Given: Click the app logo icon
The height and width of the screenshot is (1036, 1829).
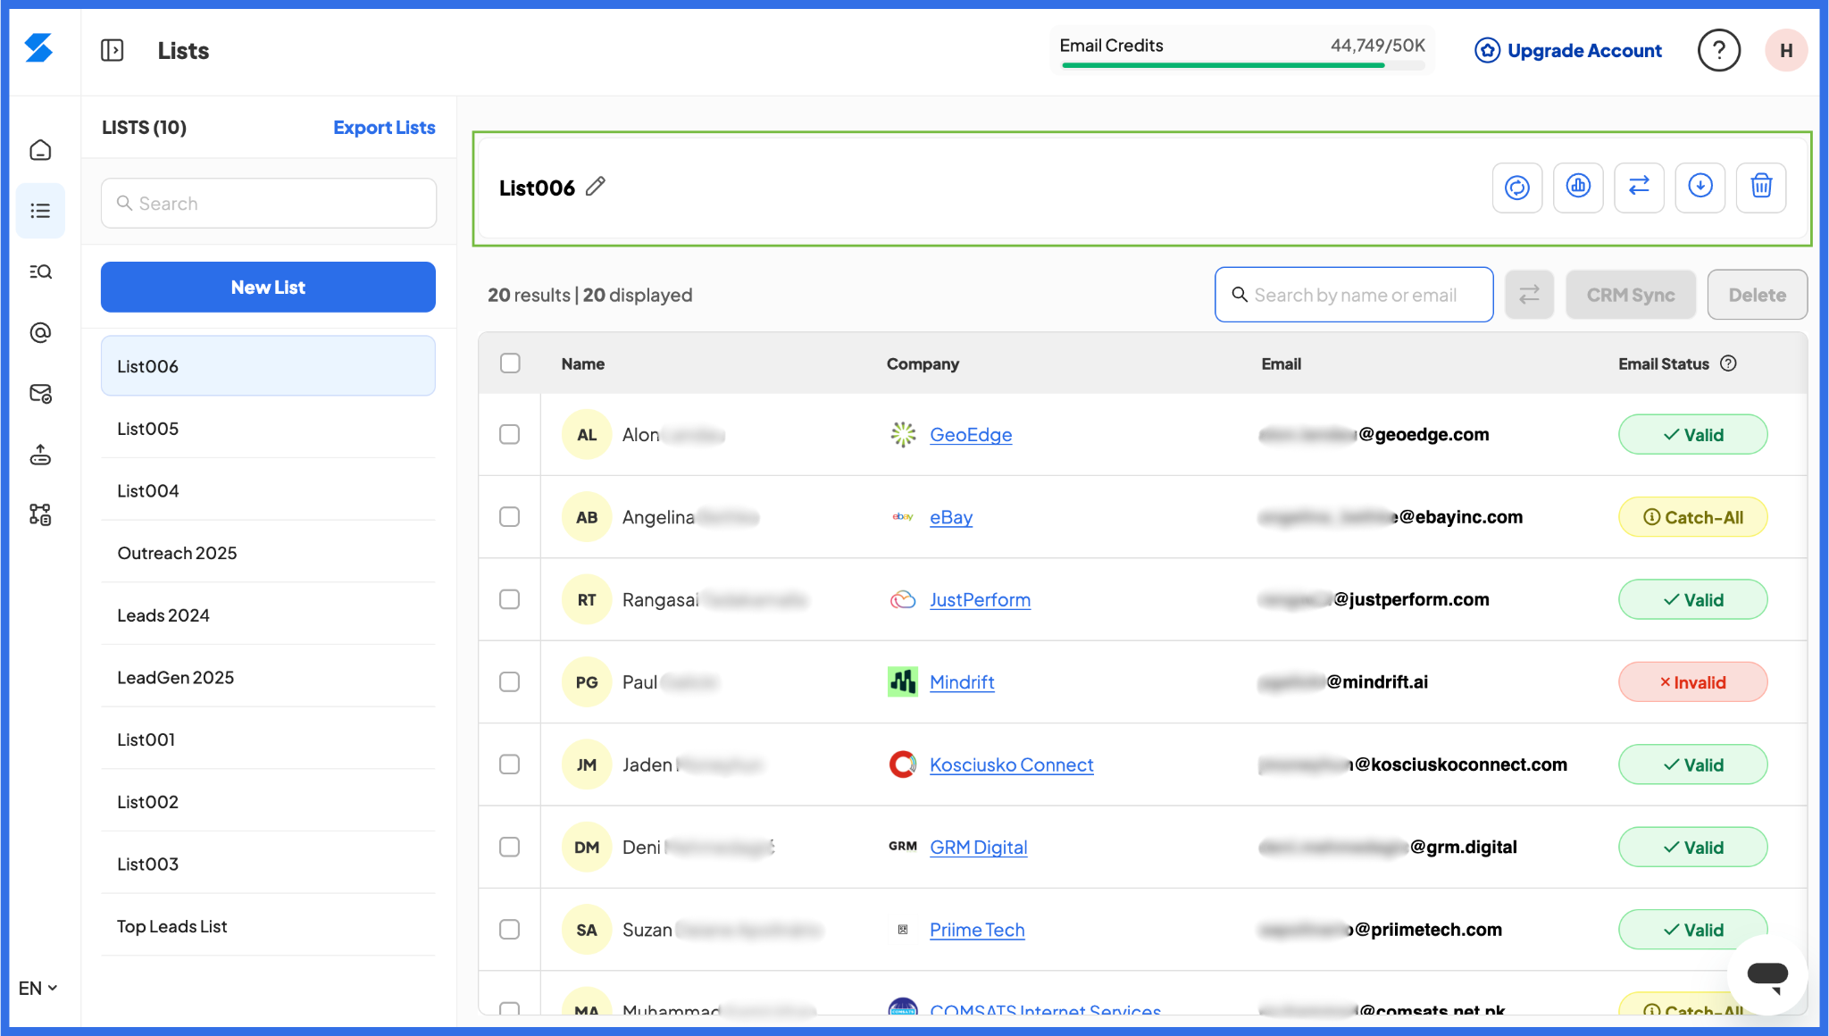Looking at the screenshot, I should click(38, 48).
